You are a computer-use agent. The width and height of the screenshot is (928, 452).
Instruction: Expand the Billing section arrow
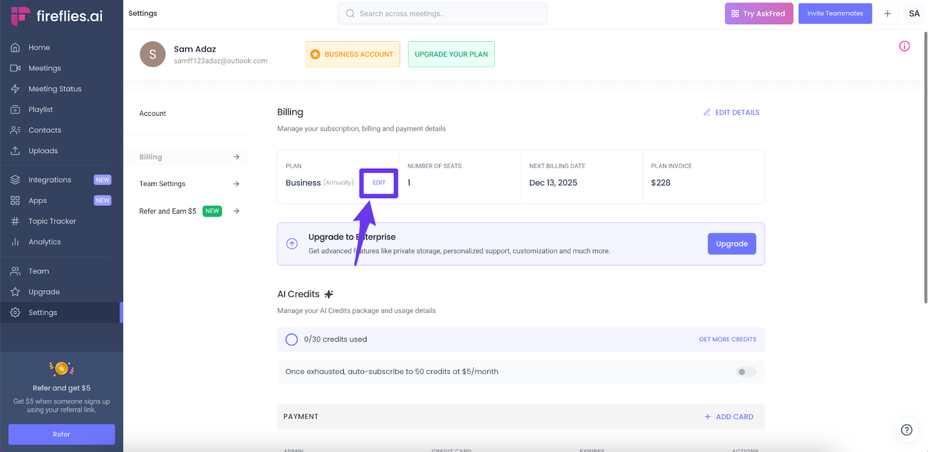236,157
